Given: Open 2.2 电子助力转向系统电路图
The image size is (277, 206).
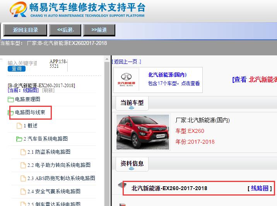Looking at the screenshot, I should coord(59,165).
